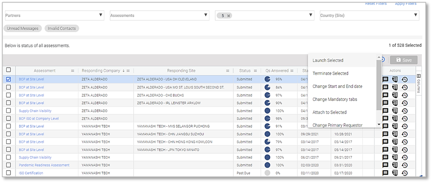Click the action menu scroll-up arrow

379,57
